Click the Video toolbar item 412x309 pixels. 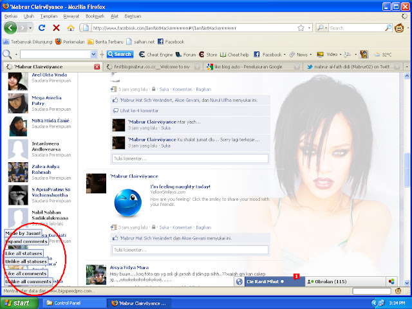tap(327, 54)
